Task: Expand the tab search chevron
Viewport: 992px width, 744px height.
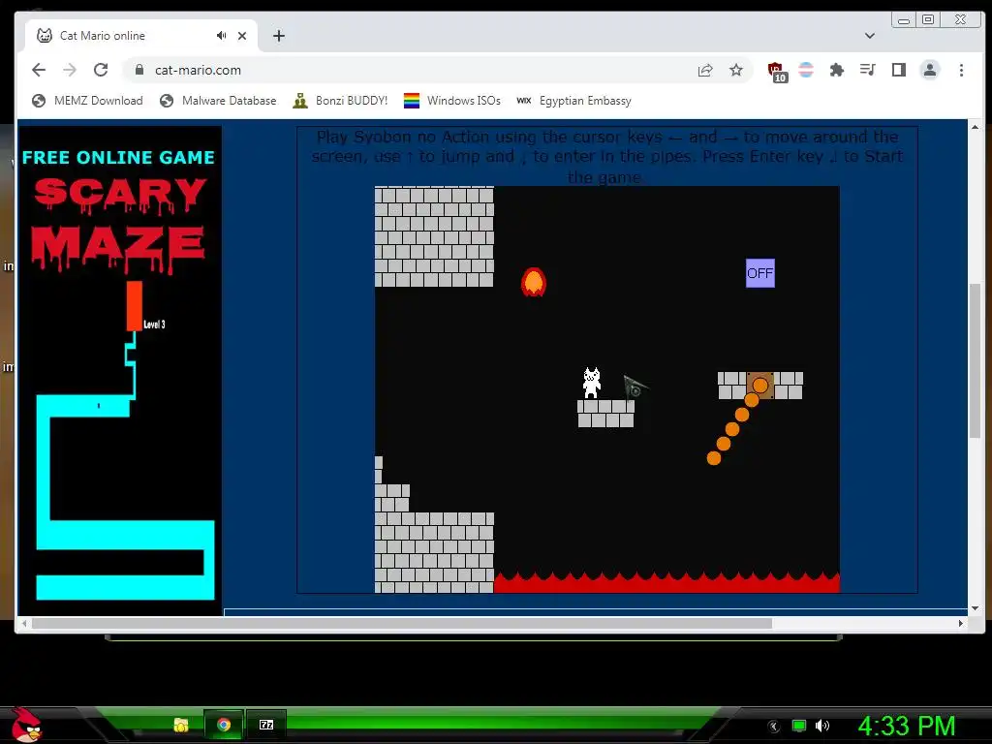Action: pyautogui.click(x=870, y=36)
